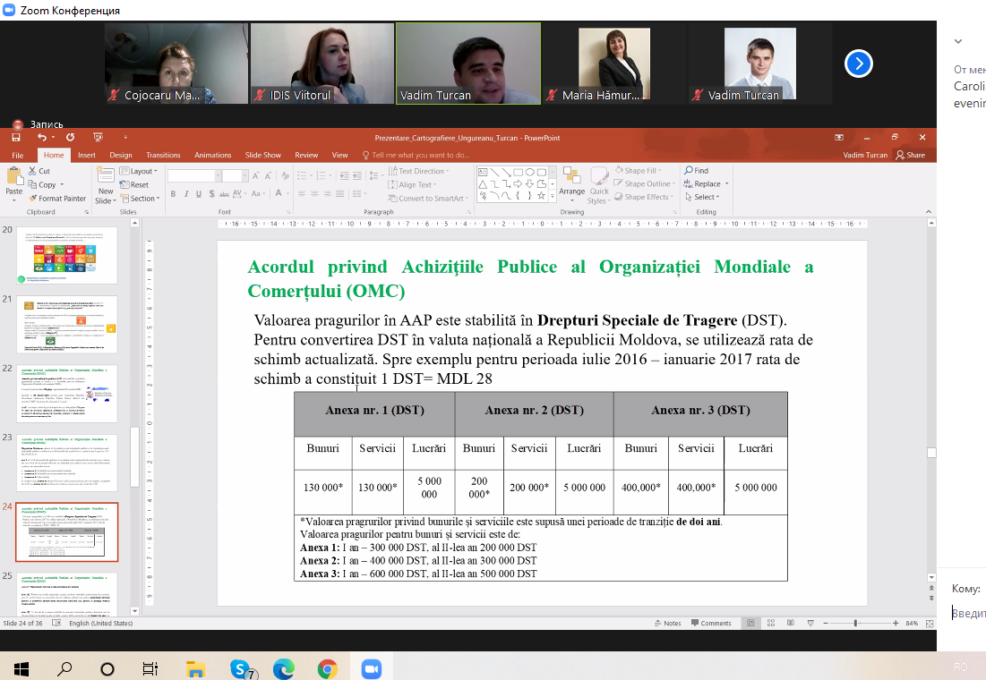This screenshot has width=986, height=680.
Task: Switch to Slide Sorter view
Action: tap(770, 624)
